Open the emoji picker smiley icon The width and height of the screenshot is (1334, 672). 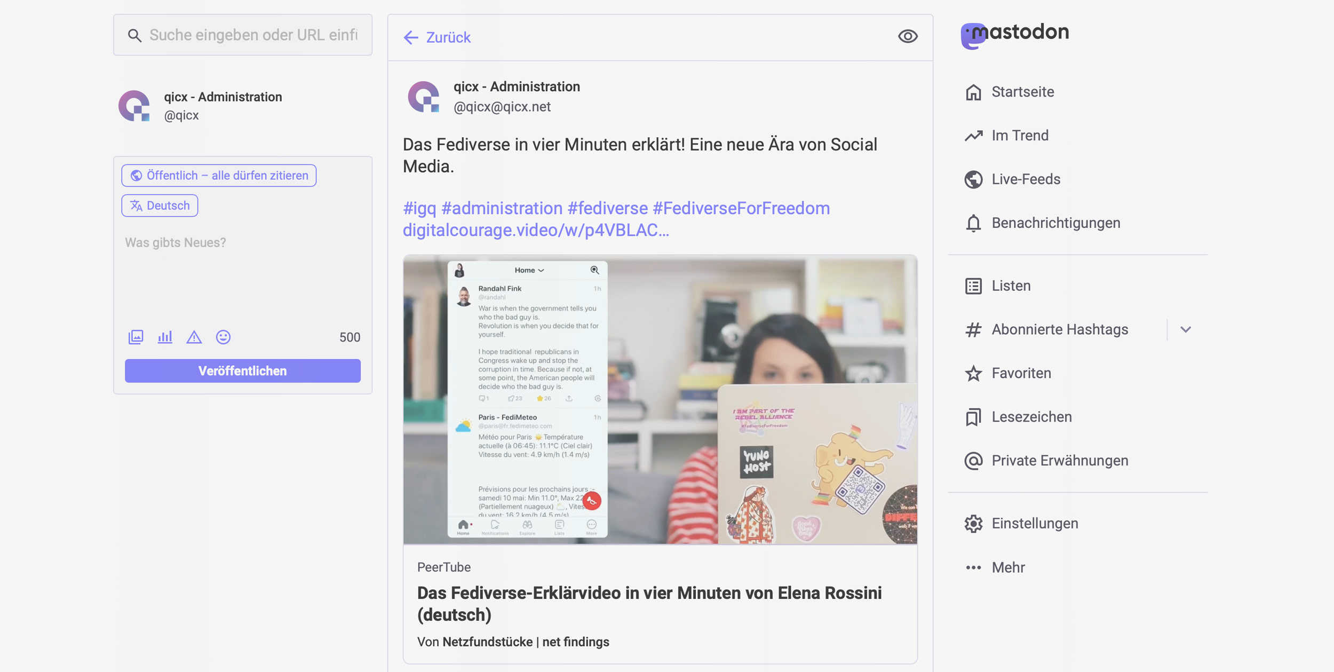click(223, 337)
